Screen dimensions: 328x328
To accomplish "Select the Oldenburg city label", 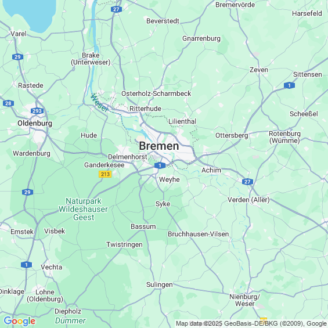I will point(35,123).
